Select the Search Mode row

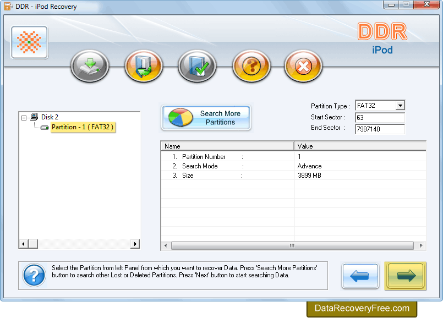(x=293, y=166)
